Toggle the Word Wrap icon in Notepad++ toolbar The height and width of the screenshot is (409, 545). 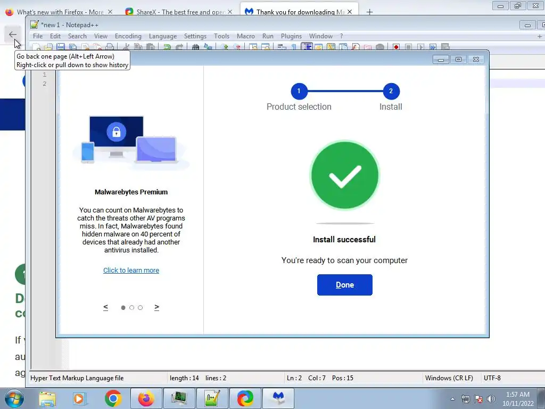tap(282, 47)
